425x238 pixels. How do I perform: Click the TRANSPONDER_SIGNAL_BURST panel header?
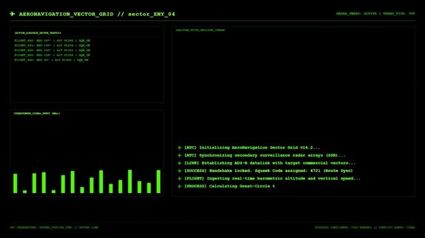click(37, 114)
